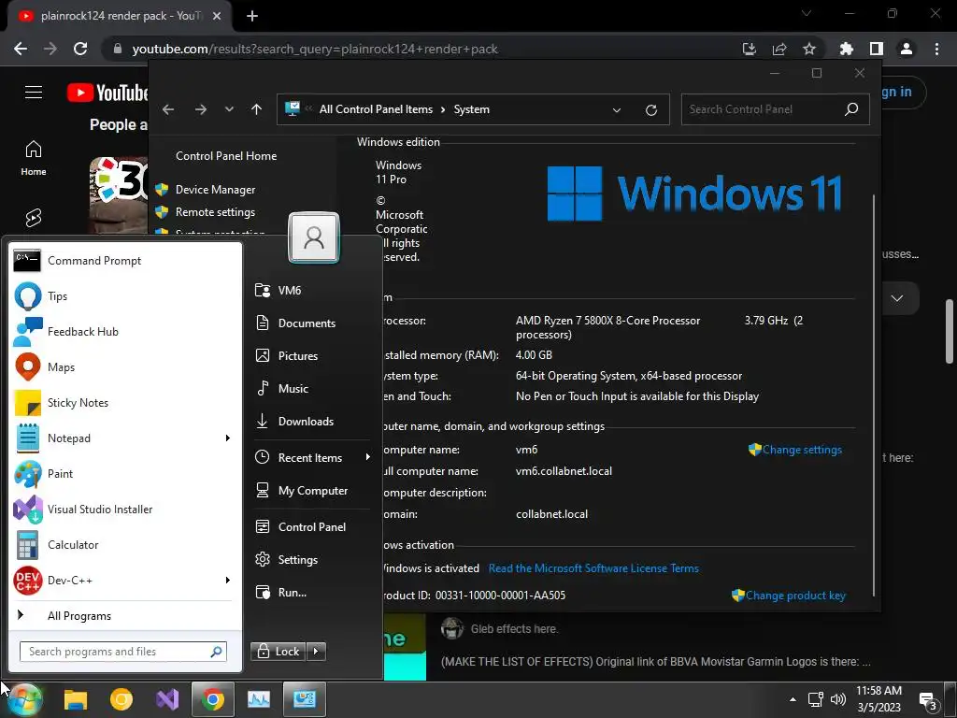Open Visual Studio from taskbar

(167, 699)
